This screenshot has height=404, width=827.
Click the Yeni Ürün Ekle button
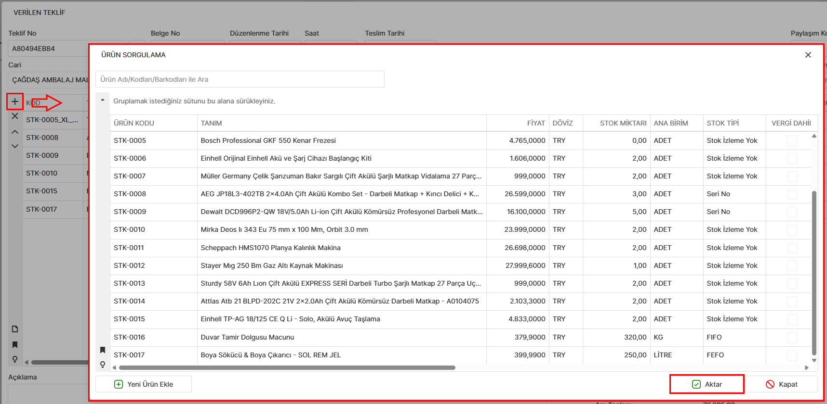tap(144, 384)
